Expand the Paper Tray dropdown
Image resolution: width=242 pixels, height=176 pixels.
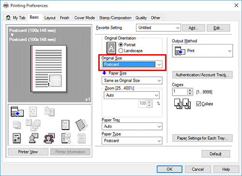click(x=132, y=126)
